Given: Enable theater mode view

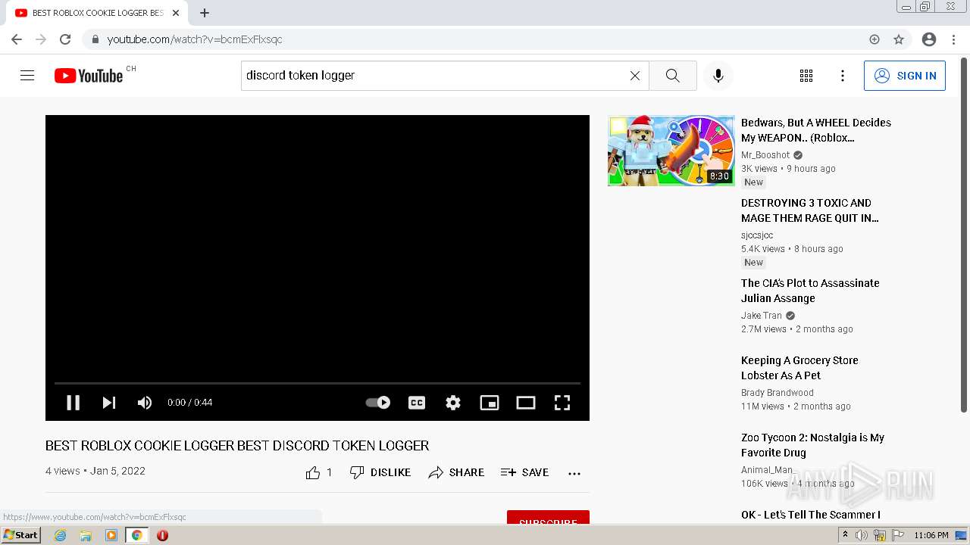Looking at the screenshot, I should pyautogui.click(x=526, y=403).
